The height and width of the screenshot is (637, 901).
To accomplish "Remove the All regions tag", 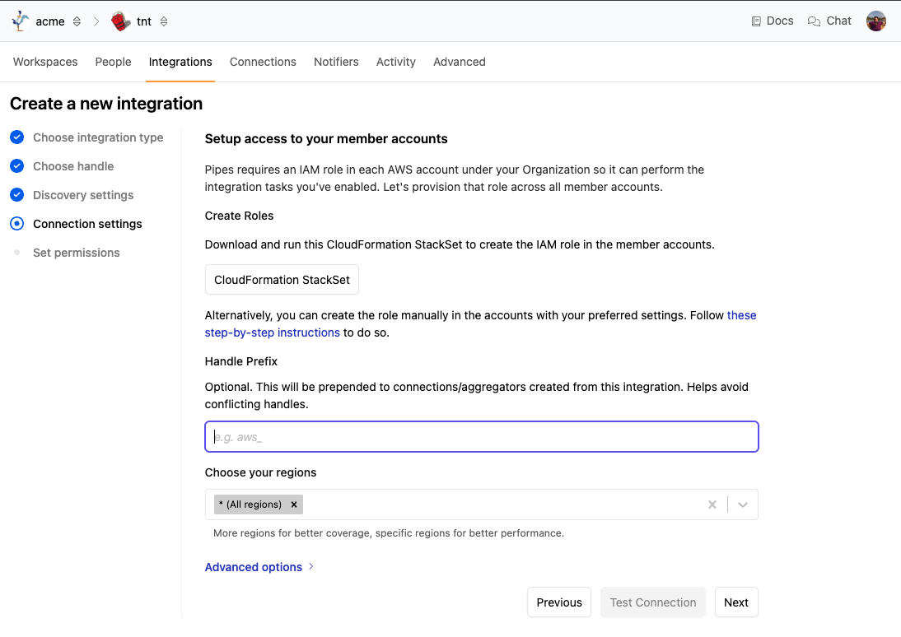I will click(294, 504).
